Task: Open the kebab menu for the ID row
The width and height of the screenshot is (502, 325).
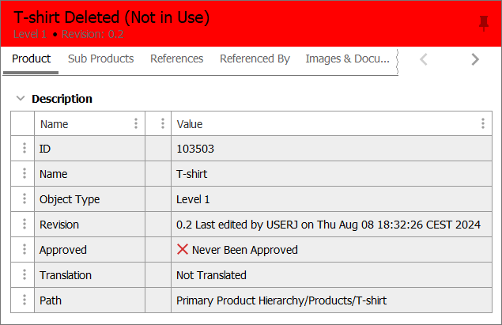Action: click(x=25, y=148)
